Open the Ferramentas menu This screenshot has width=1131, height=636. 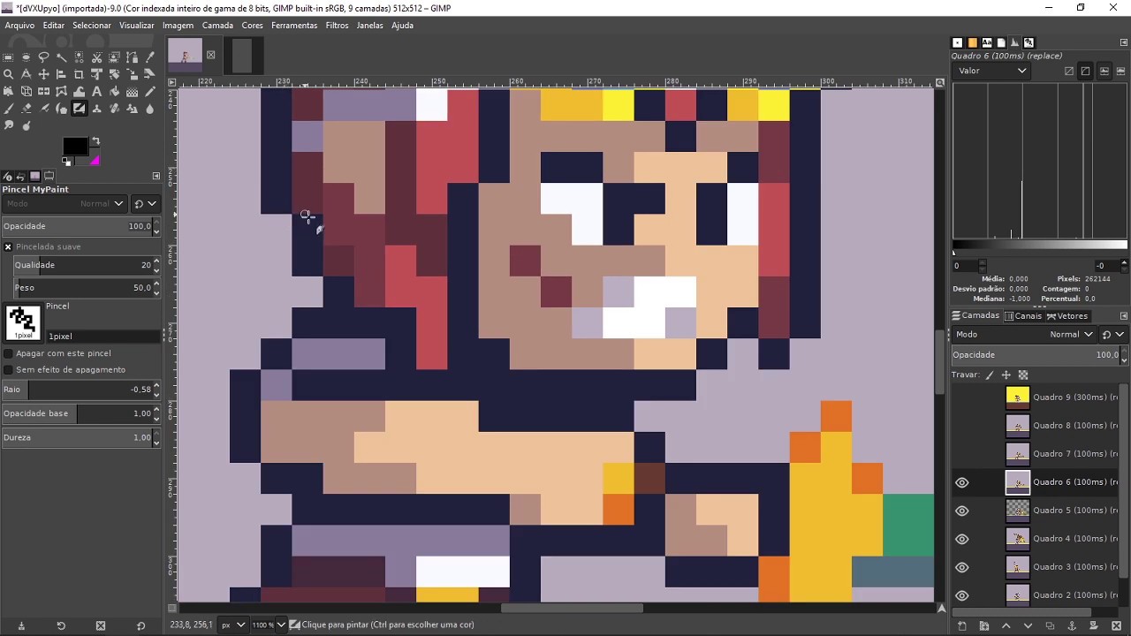click(294, 26)
